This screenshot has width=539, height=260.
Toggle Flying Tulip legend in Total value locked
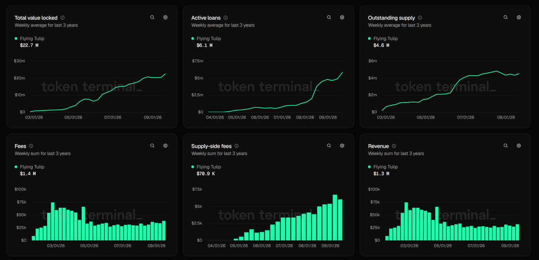29,39
